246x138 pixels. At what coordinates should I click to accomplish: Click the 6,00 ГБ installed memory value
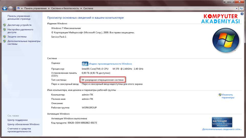click(96, 73)
